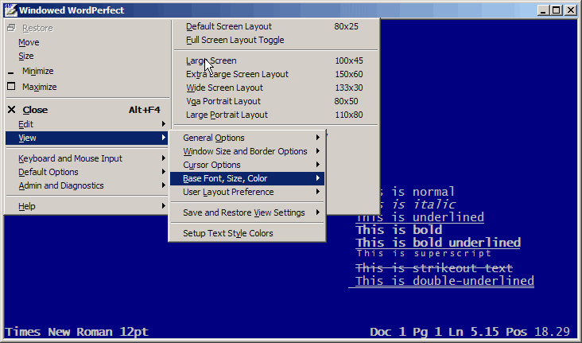The height and width of the screenshot is (343, 582).
Task: Open Window Size and Border Options submenu
Action: (245, 151)
